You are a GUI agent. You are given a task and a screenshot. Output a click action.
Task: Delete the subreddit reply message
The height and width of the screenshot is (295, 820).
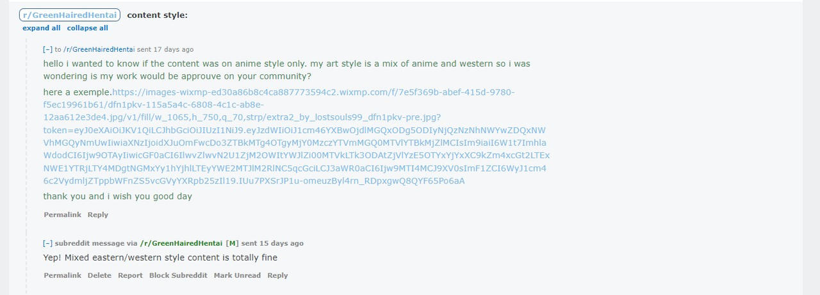tap(99, 276)
